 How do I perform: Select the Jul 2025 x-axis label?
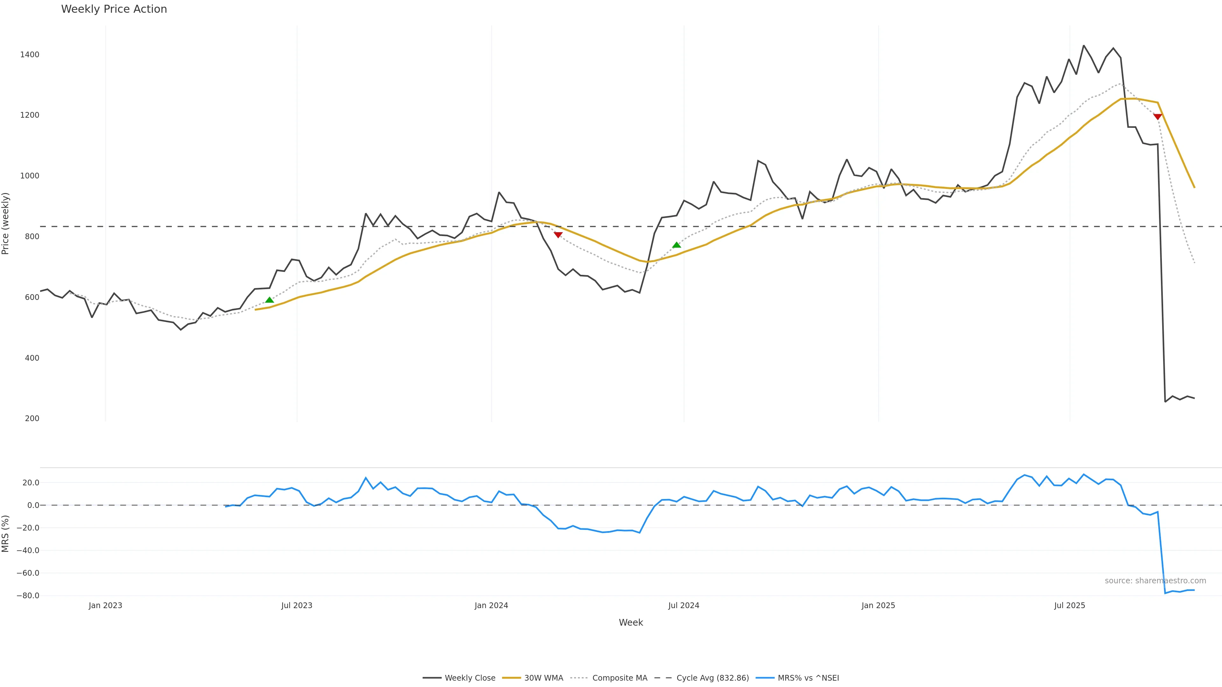1069,606
